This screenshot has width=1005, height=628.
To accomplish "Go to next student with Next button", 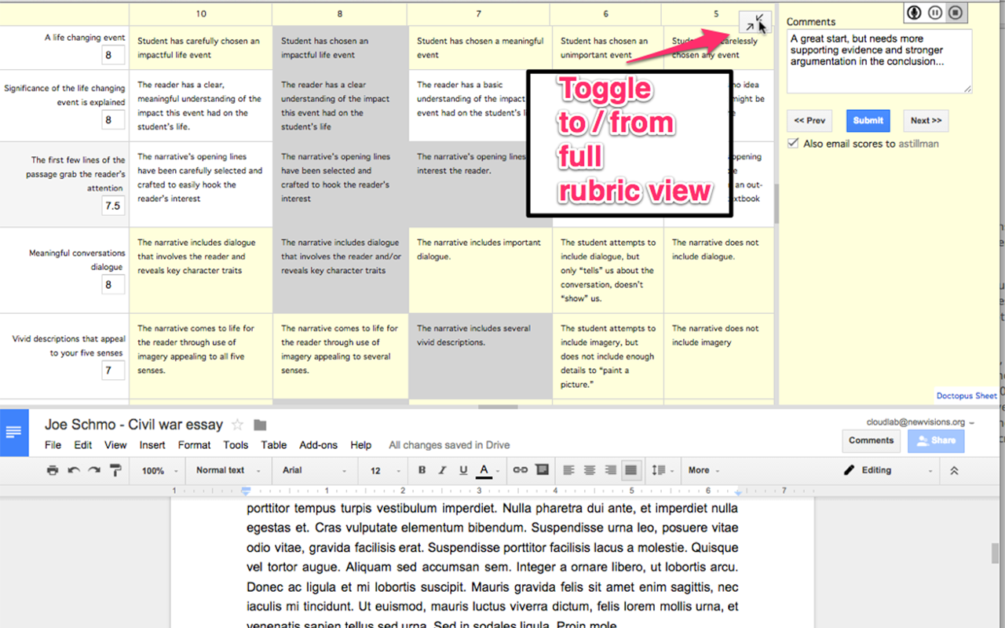I will (926, 120).
